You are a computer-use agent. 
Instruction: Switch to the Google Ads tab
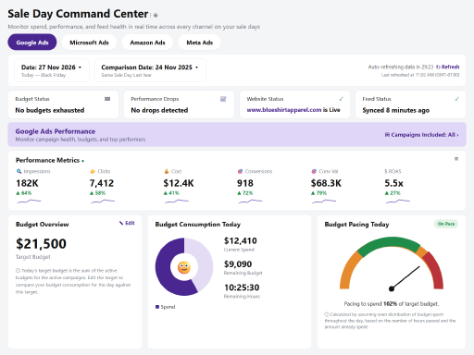(32, 43)
